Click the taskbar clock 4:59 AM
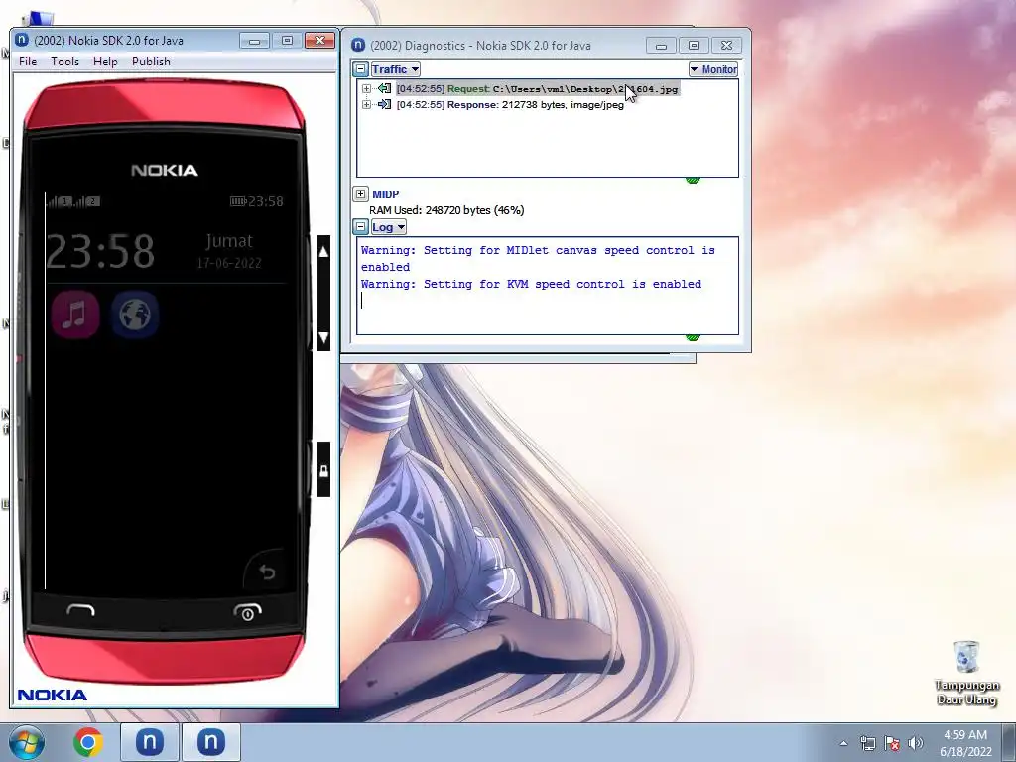 coord(965,743)
